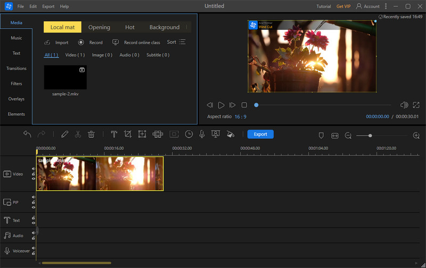Lock the Text track

point(34,218)
